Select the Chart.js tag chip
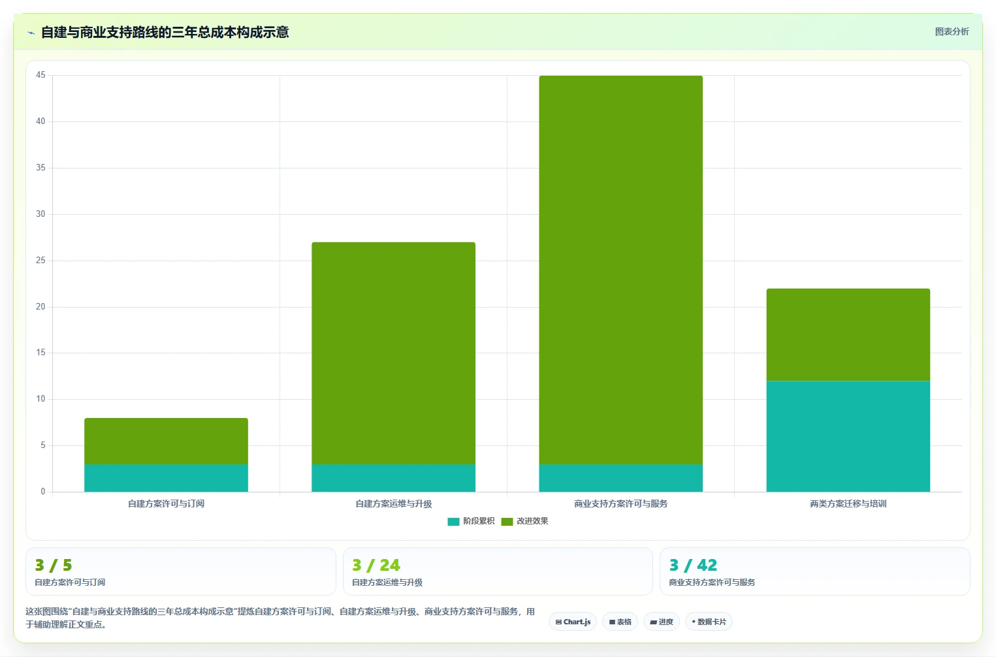Image resolution: width=996 pixels, height=657 pixels. tap(573, 622)
